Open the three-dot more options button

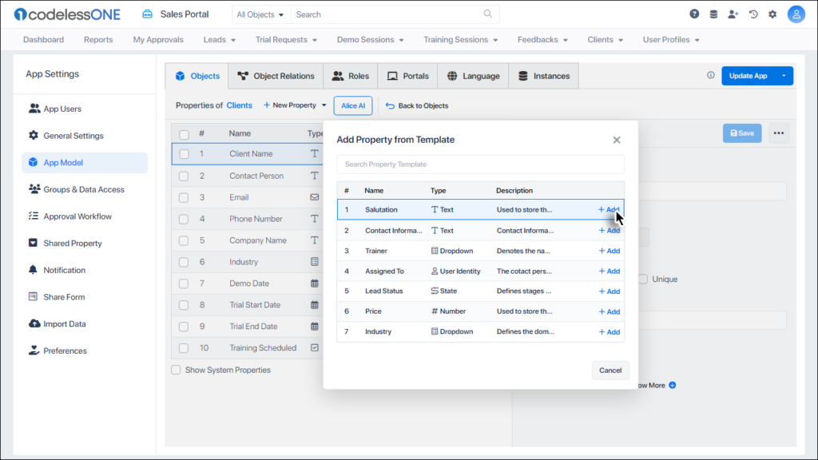(778, 133)
